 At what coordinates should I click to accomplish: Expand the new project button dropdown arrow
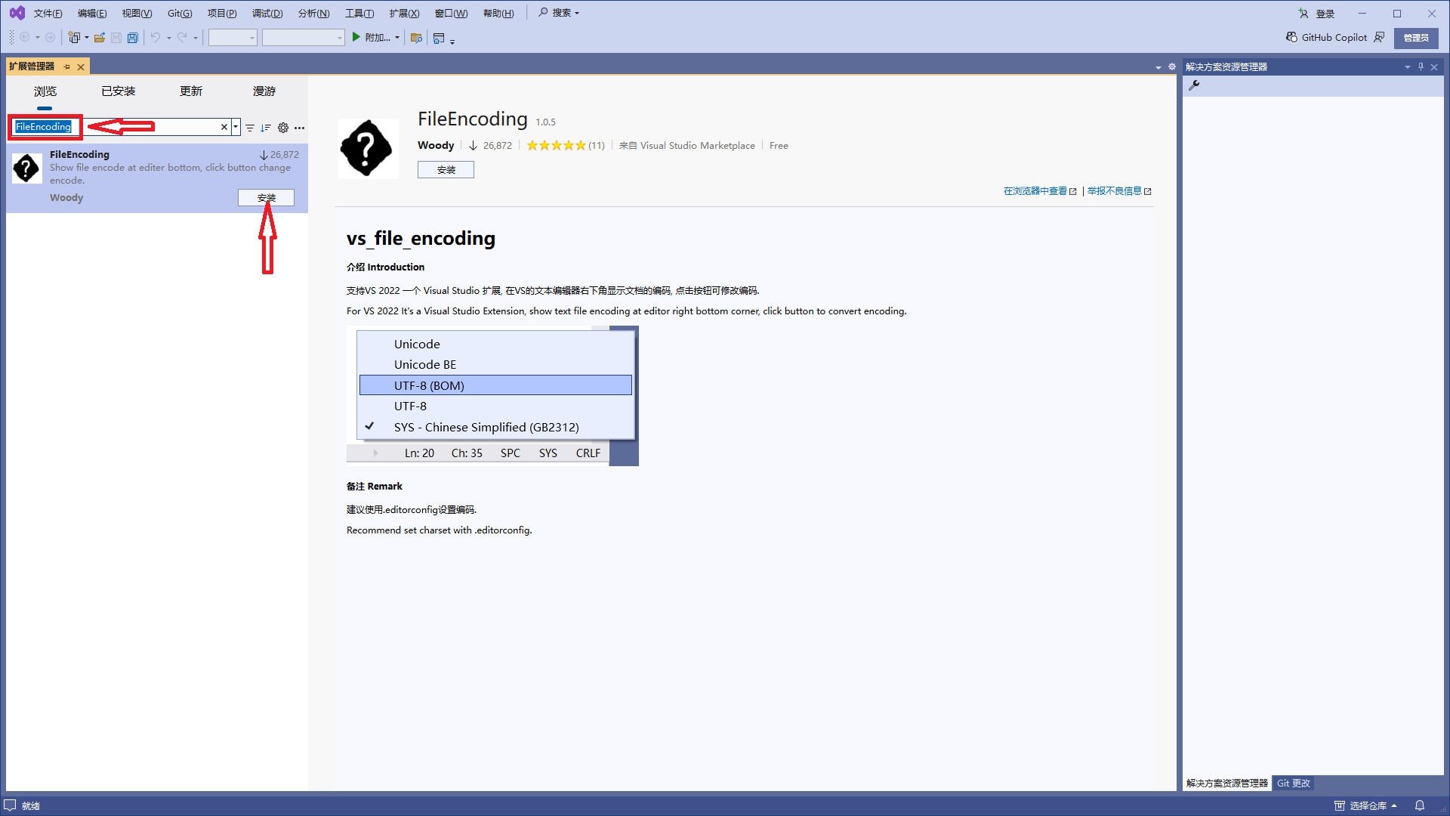point(86,37)
